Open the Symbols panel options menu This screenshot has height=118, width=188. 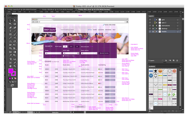181,66
